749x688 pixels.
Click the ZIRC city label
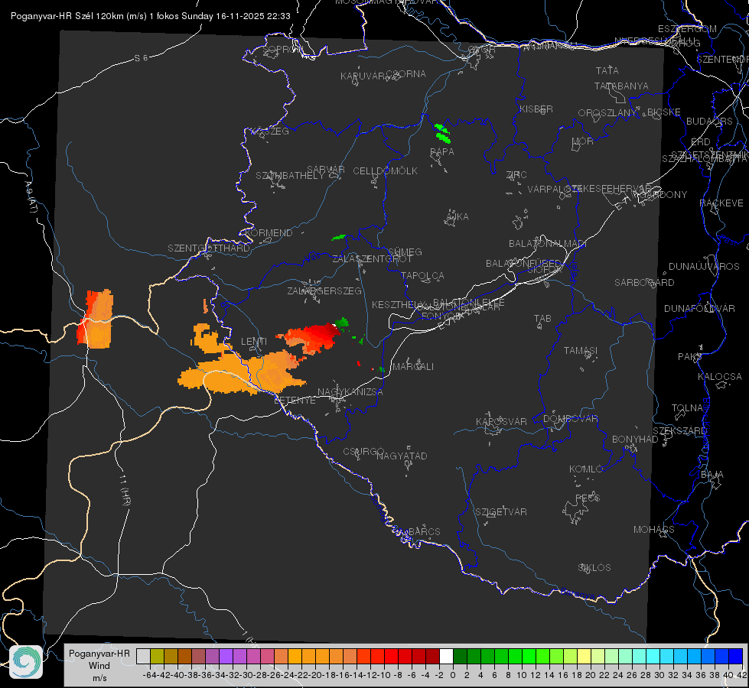(516, 175)
